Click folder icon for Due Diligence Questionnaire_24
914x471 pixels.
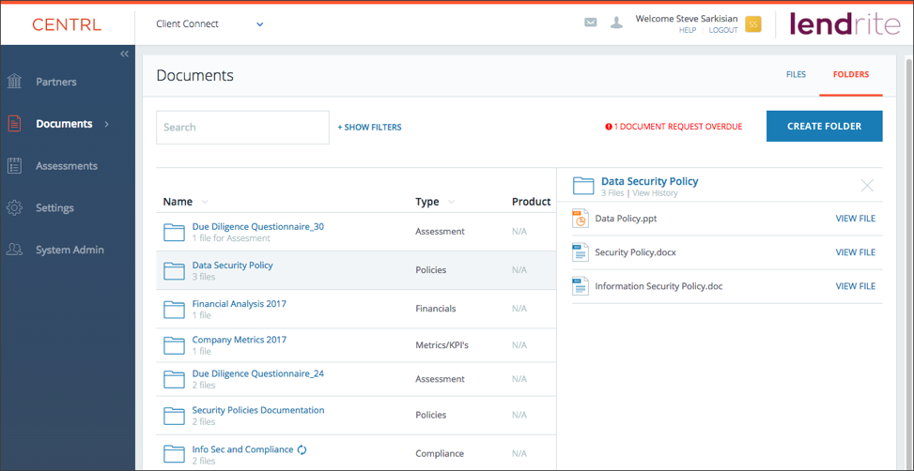[174, 380]
